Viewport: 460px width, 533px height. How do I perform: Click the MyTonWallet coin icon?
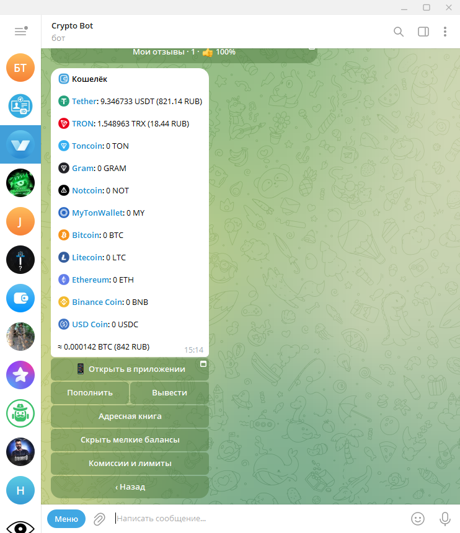[64, 213]
